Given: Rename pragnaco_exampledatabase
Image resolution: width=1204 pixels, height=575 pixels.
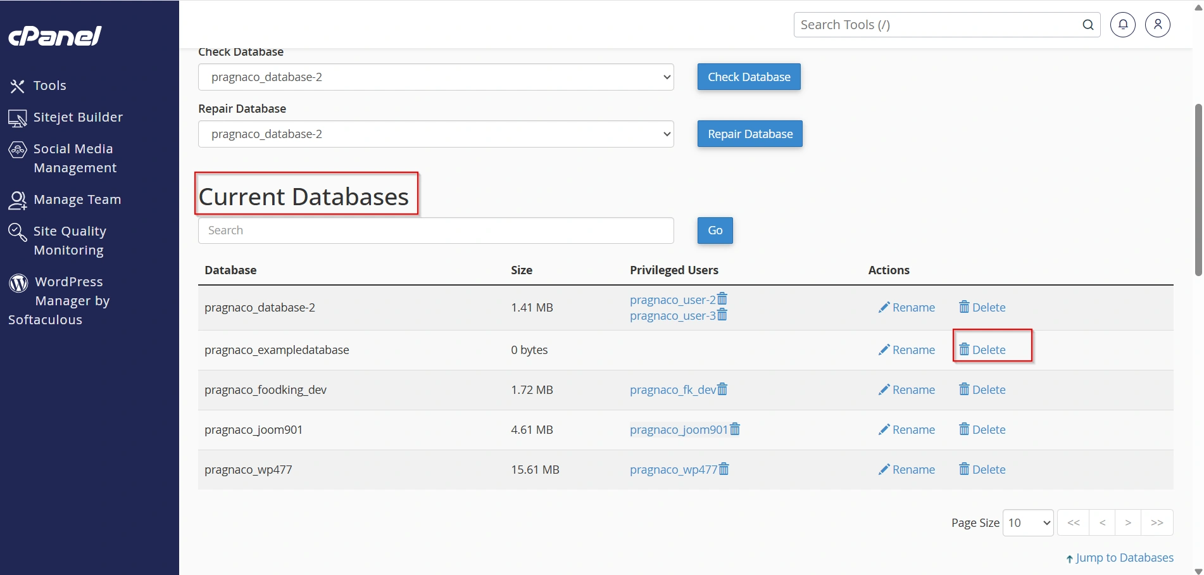Looking at the screenshot, I should click(906, 350).
